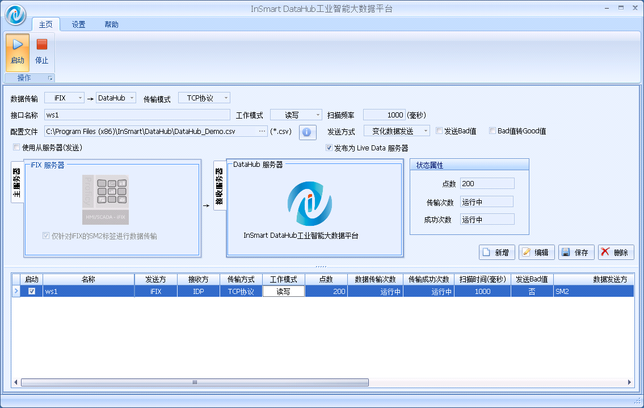Viewport: 644px width, 408px height.
Task: Click the 扫描时间(毫秒) column header
Action: [483, 279]
